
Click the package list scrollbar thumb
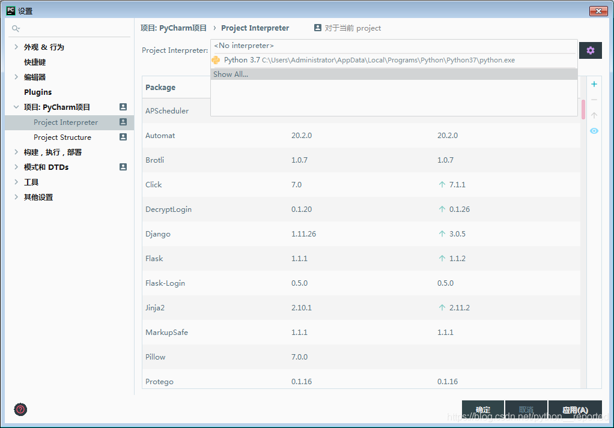583,109
